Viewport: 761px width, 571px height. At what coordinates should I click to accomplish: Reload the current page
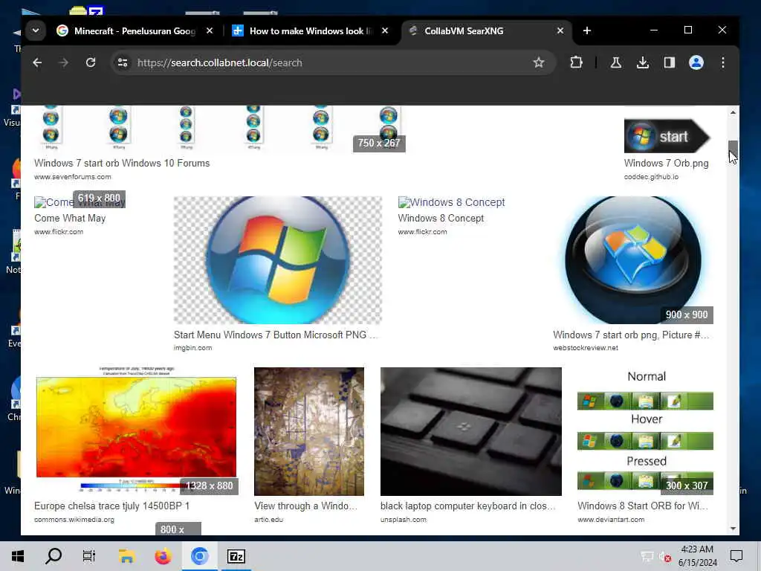(x=90, y=62)
